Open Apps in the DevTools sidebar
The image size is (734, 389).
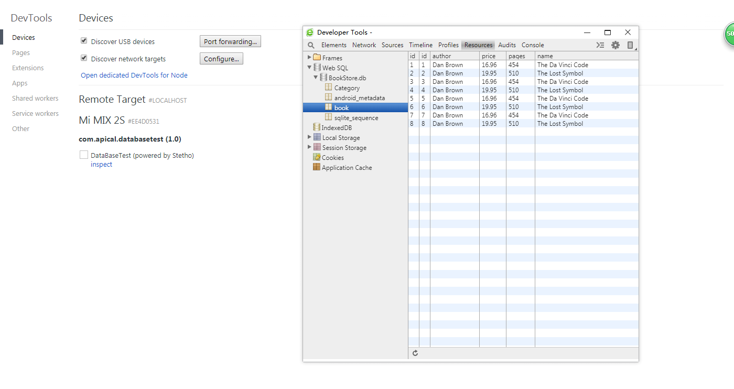[20, 83]
